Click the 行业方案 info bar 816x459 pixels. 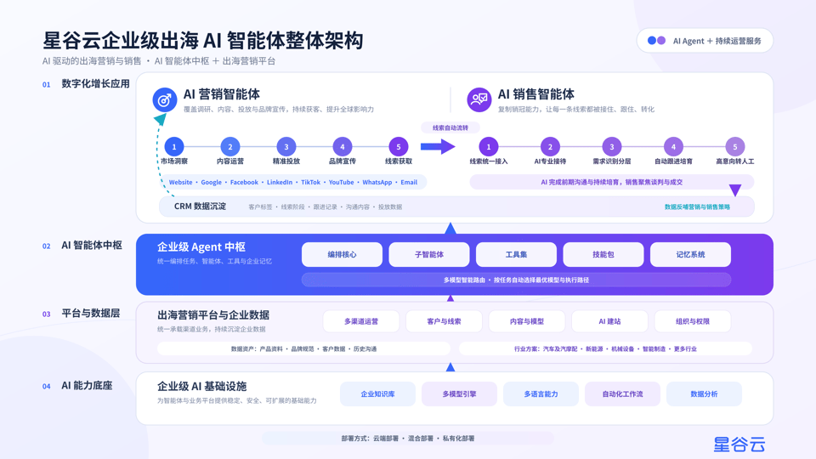605,348
